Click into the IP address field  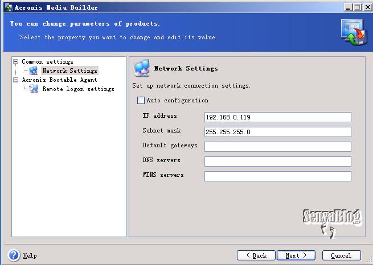coord(277,117)
